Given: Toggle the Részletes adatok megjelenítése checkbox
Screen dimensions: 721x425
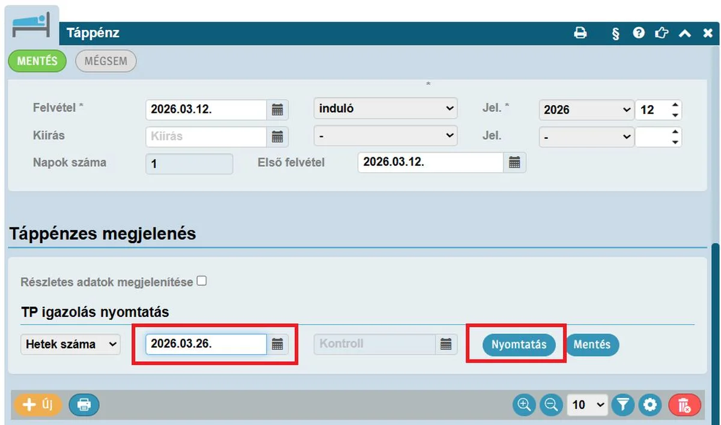Looking at the screenshot, I should point(202,280).
